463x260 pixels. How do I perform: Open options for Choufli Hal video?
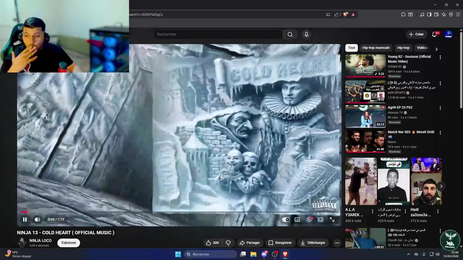coord(440,231)
